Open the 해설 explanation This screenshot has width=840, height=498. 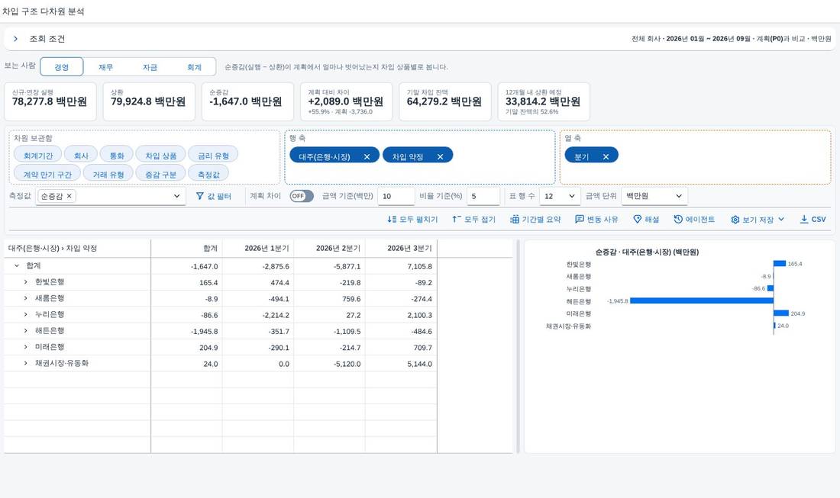pyautogui.click(x=646, y=220)
